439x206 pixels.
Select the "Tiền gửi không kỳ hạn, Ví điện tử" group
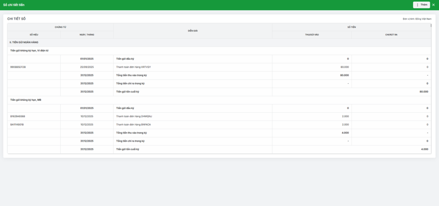(x=29, y=51)
